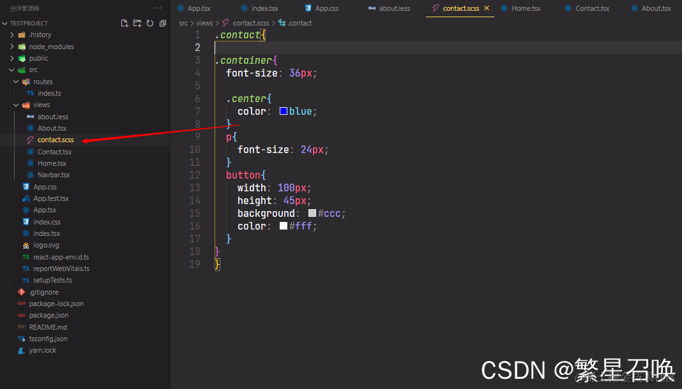Open package.json in the file tree
Image resolution: width=682 pixels, height=389 pixels.
coord(49,316)
